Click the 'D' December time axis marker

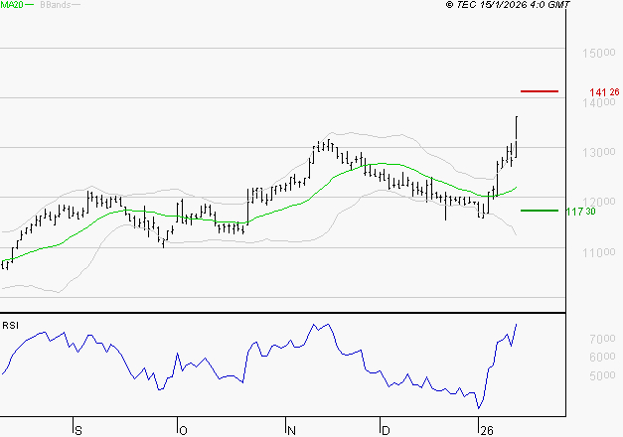pyautogui.click(x=385, y=428)
